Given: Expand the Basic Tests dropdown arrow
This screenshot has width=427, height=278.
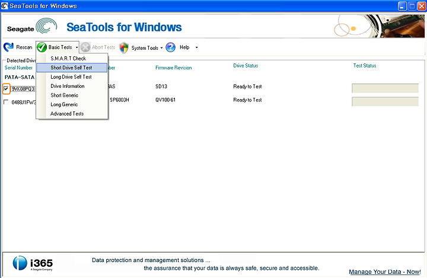Looking at the screenshot, I should (x=77, y=47).
